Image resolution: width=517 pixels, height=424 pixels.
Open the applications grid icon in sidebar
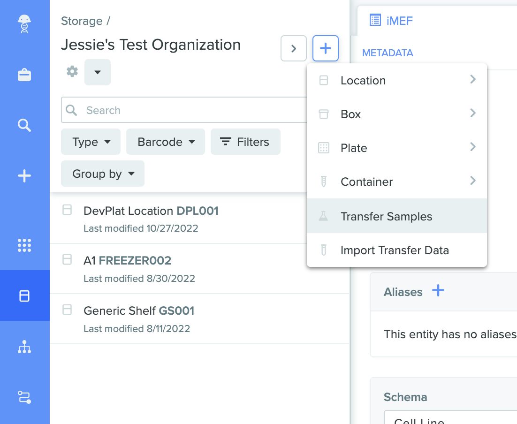tap(24, 245)
